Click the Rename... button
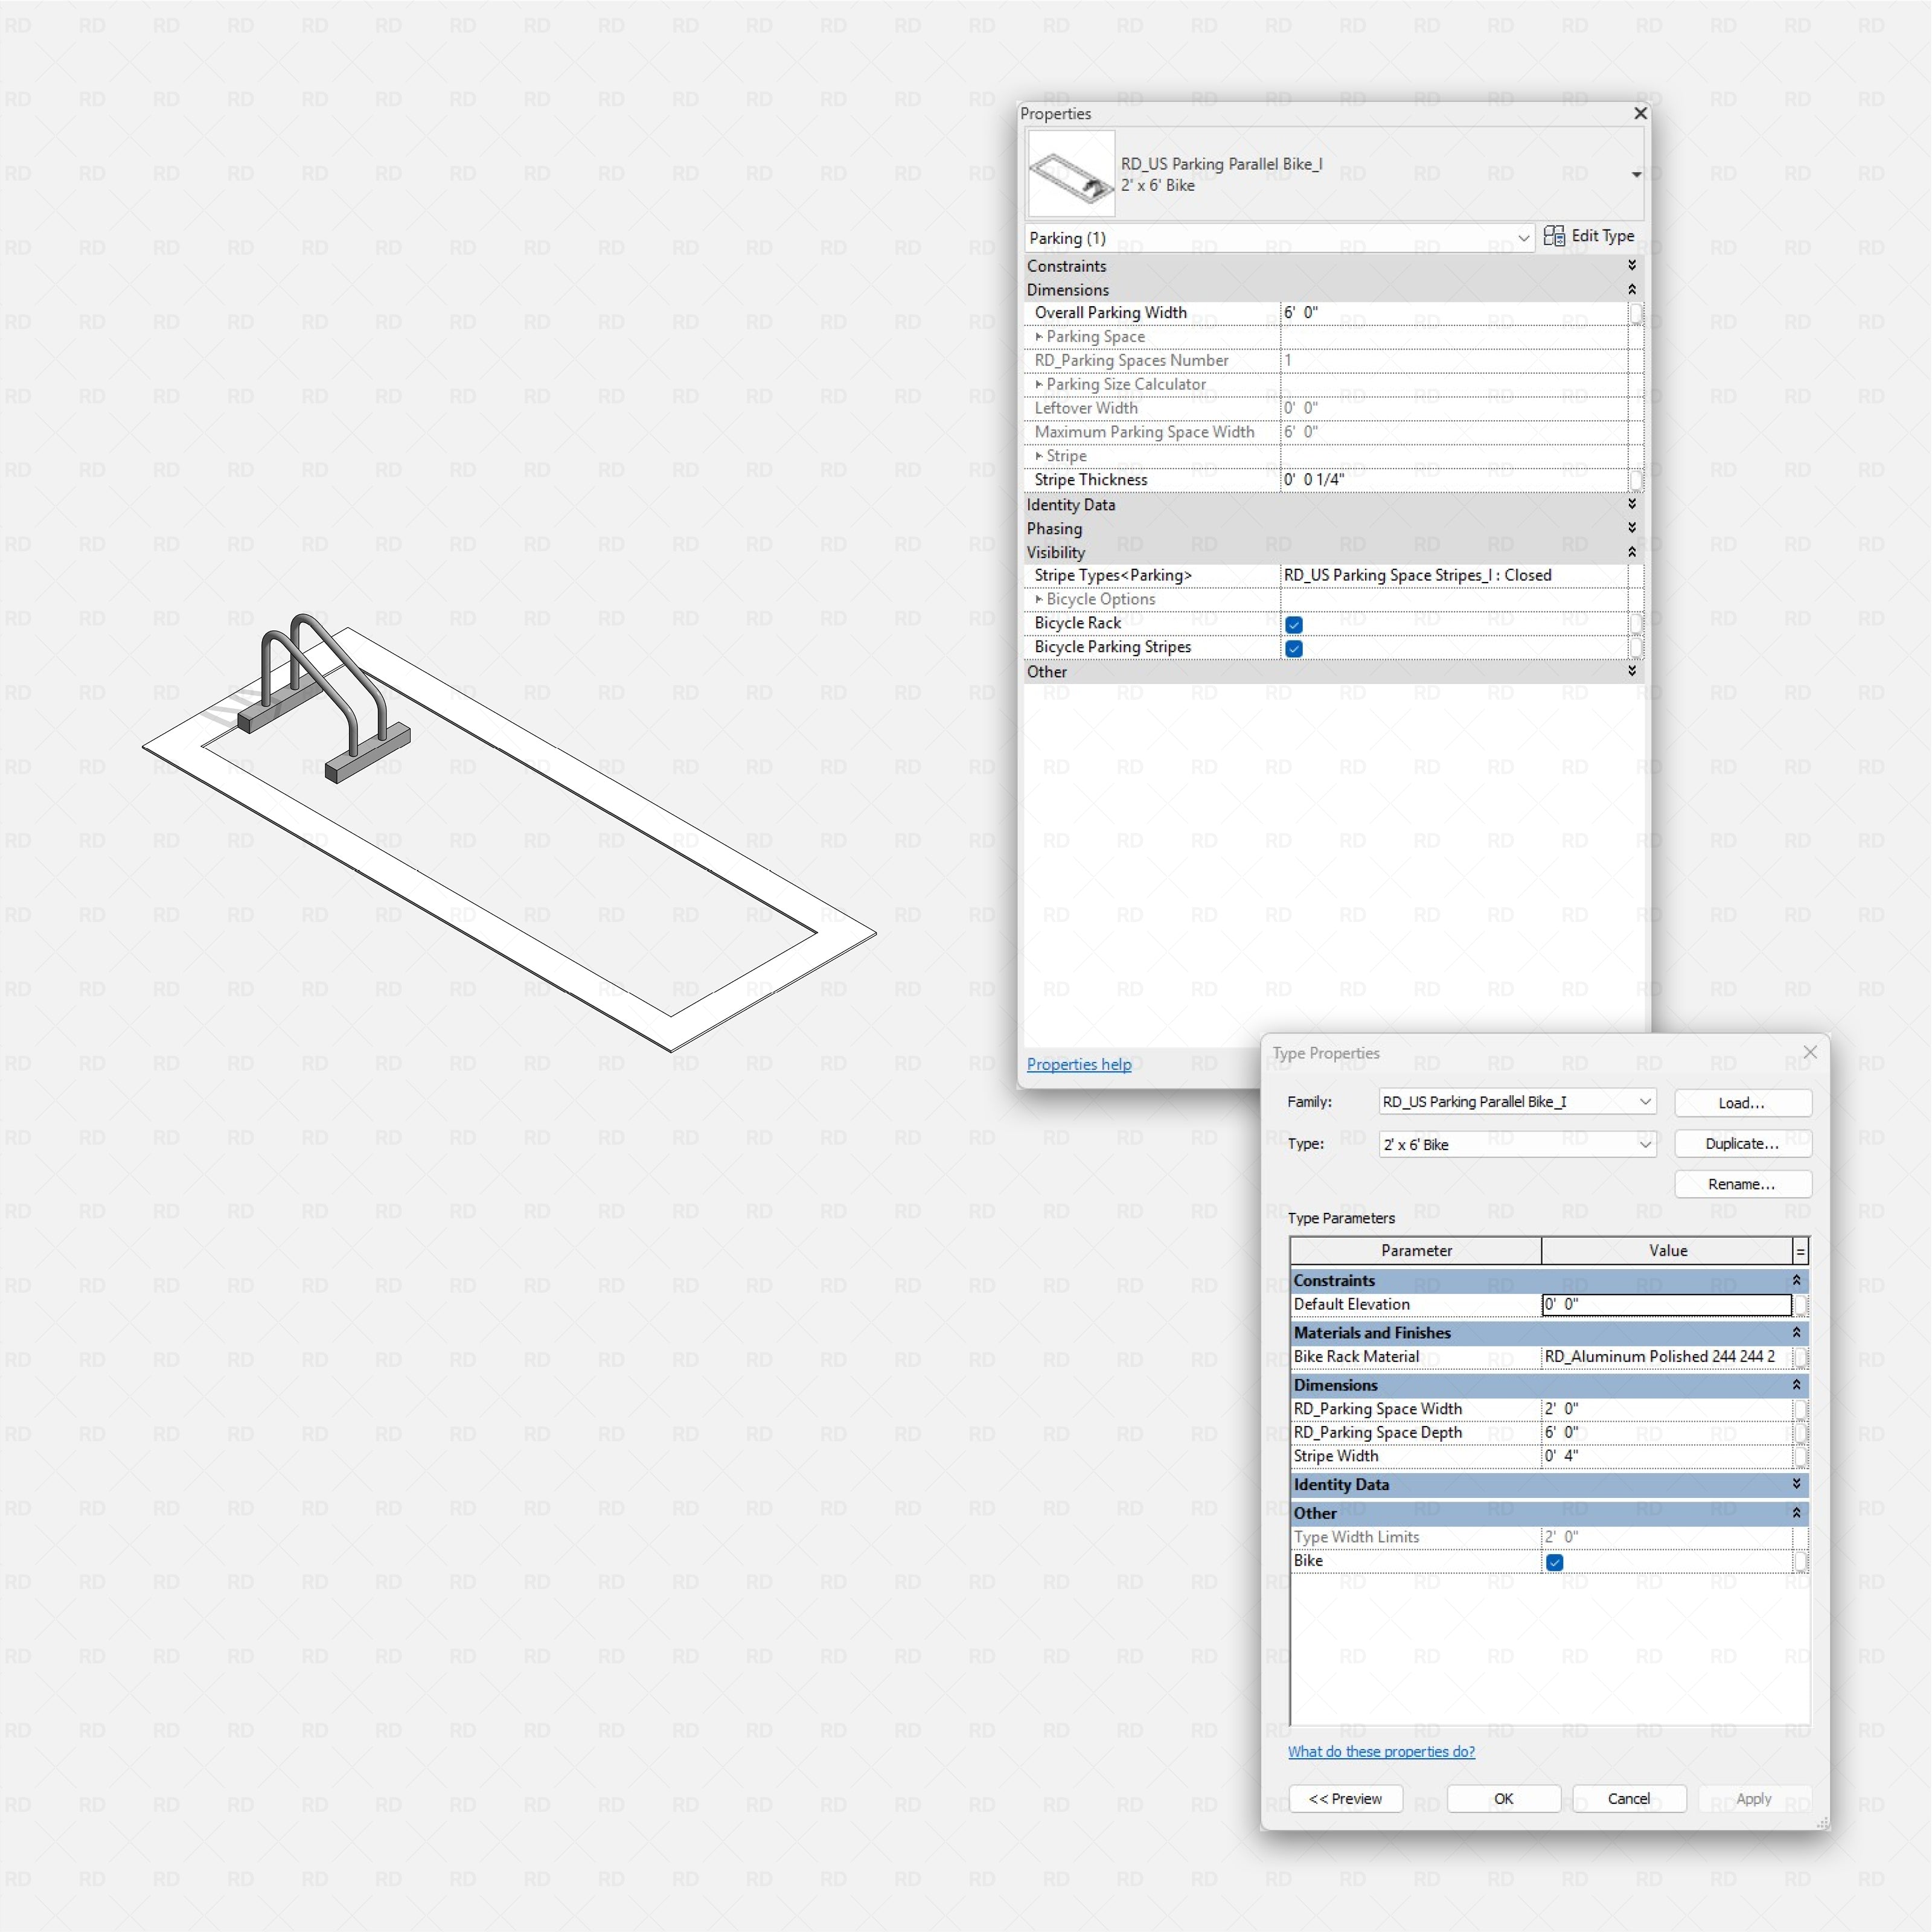Screen dimensions: 1932x1932 point(1743,1184)
